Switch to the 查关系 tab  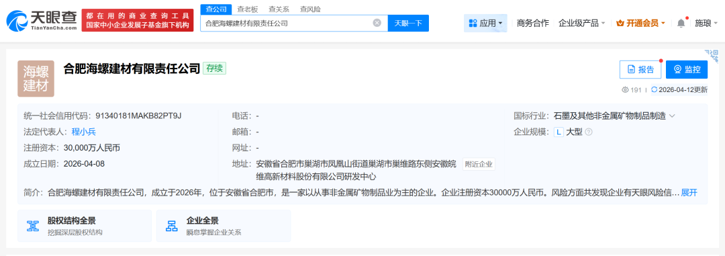(x=279, y=9)
